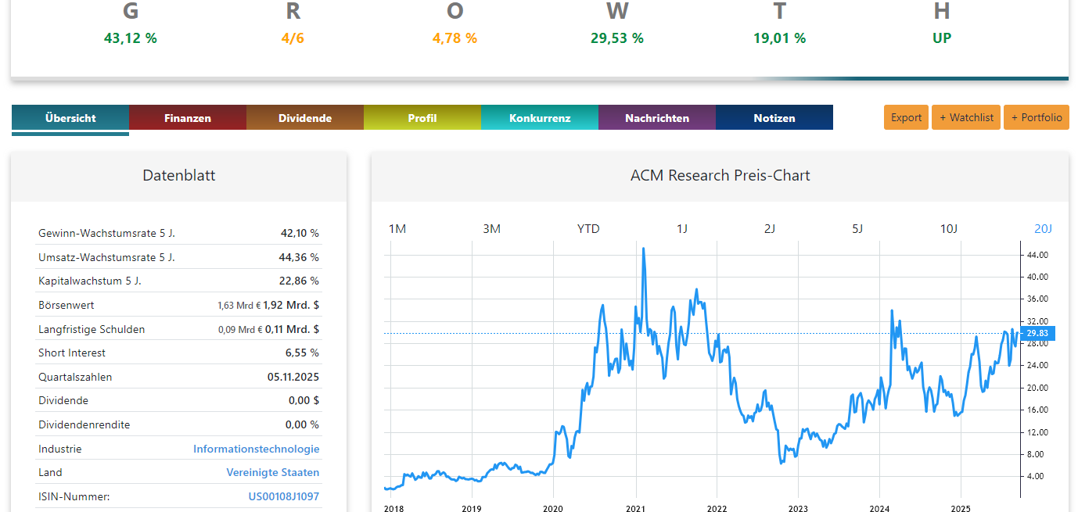
Task: Set chart range to 1M
Action: [x=397, y=228]
